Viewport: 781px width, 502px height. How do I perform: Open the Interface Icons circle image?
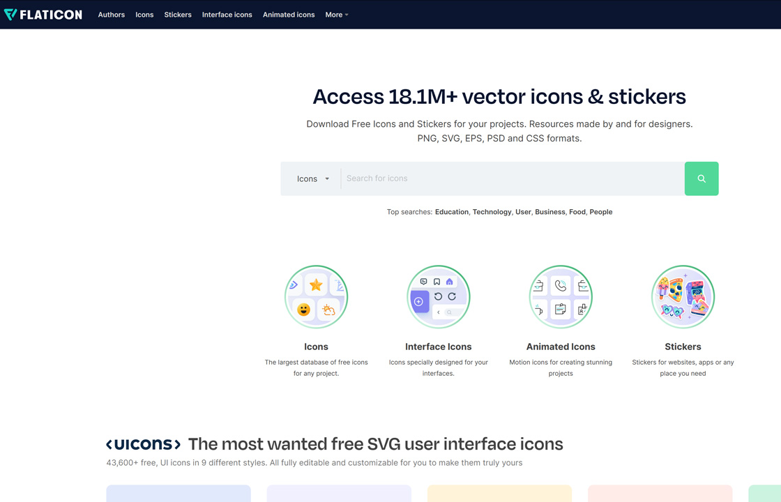pos(439,297)
